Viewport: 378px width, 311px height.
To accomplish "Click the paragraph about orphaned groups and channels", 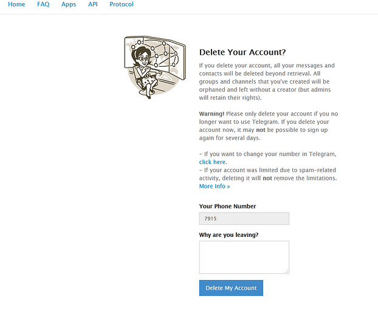I will tap(267, 81).
